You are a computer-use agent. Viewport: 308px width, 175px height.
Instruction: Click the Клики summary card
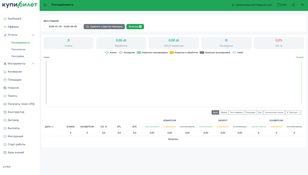[69, 43]
